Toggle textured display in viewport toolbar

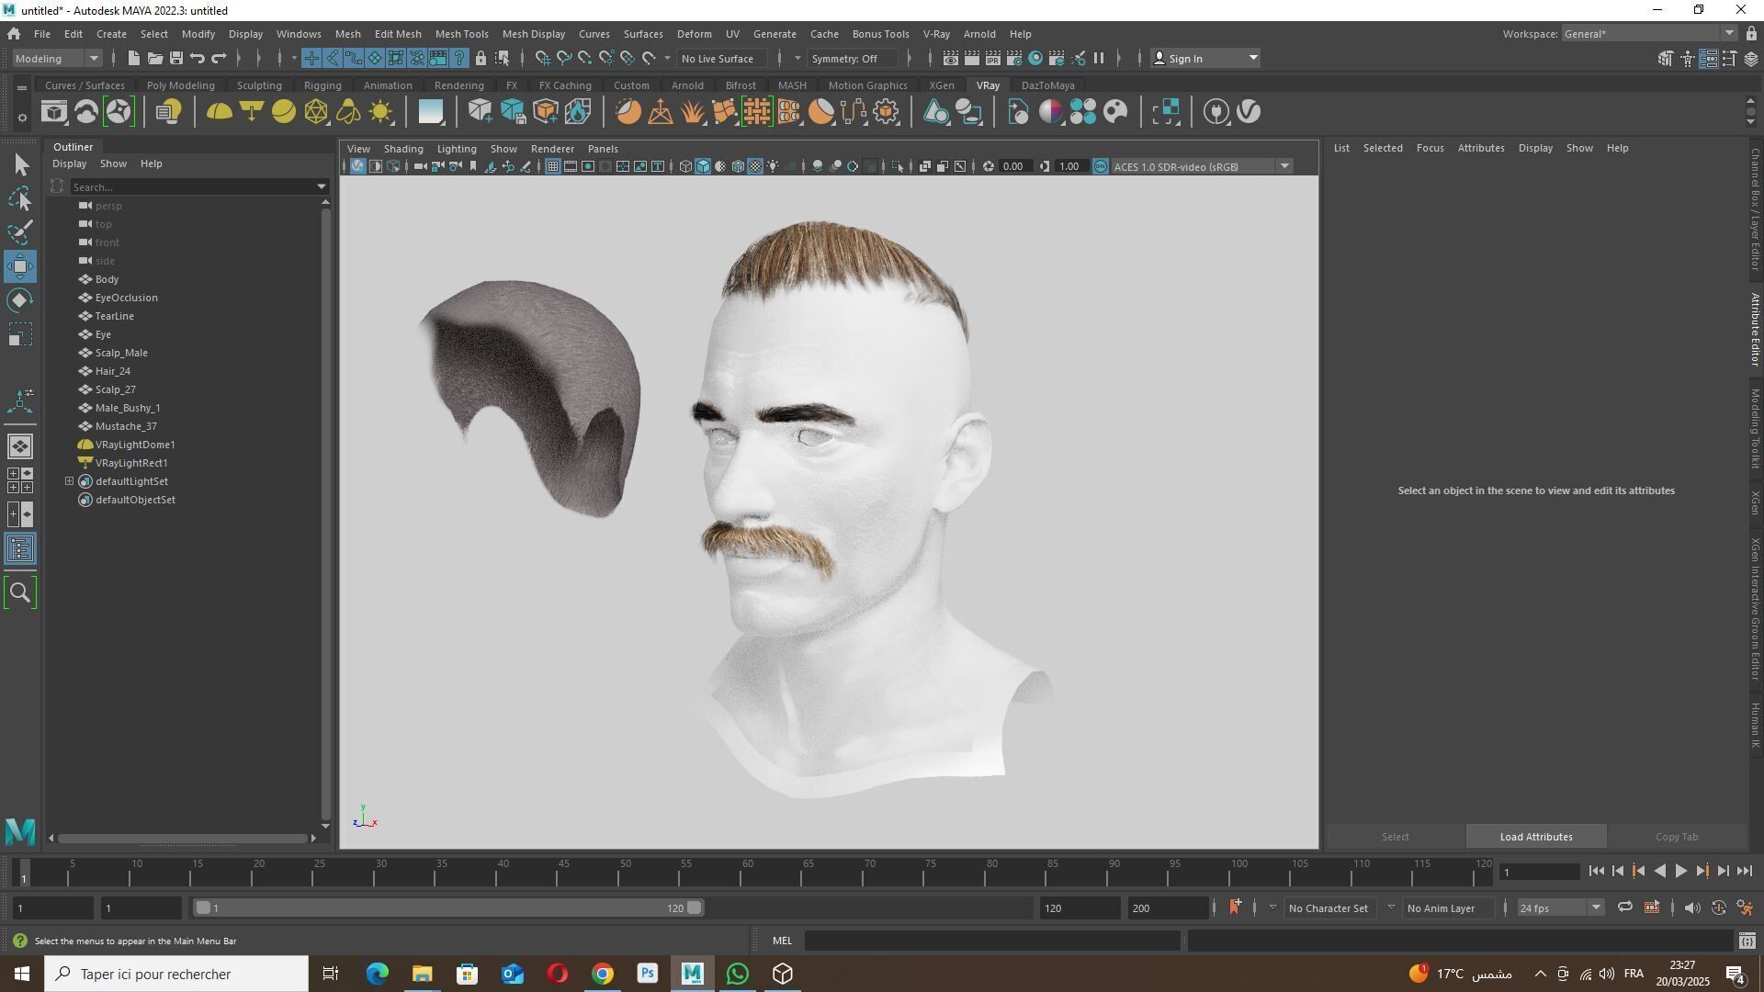[x=755, y=166]
